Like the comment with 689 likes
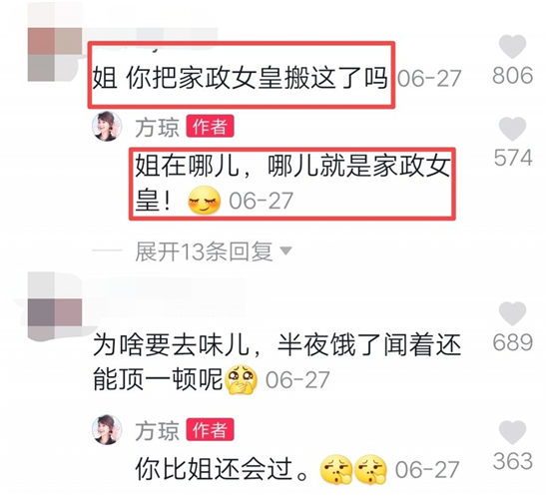Screen dimensions: 549x500 tap(512, 313)
